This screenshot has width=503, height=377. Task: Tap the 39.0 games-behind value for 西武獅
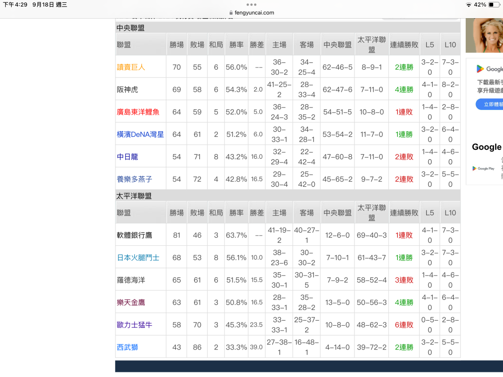256,347
